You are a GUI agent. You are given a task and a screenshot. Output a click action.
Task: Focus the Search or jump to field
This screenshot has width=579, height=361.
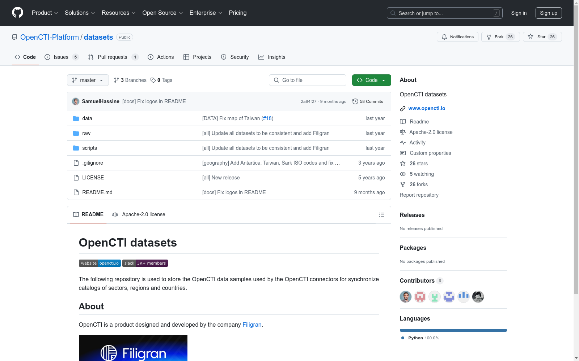point(445,13)
